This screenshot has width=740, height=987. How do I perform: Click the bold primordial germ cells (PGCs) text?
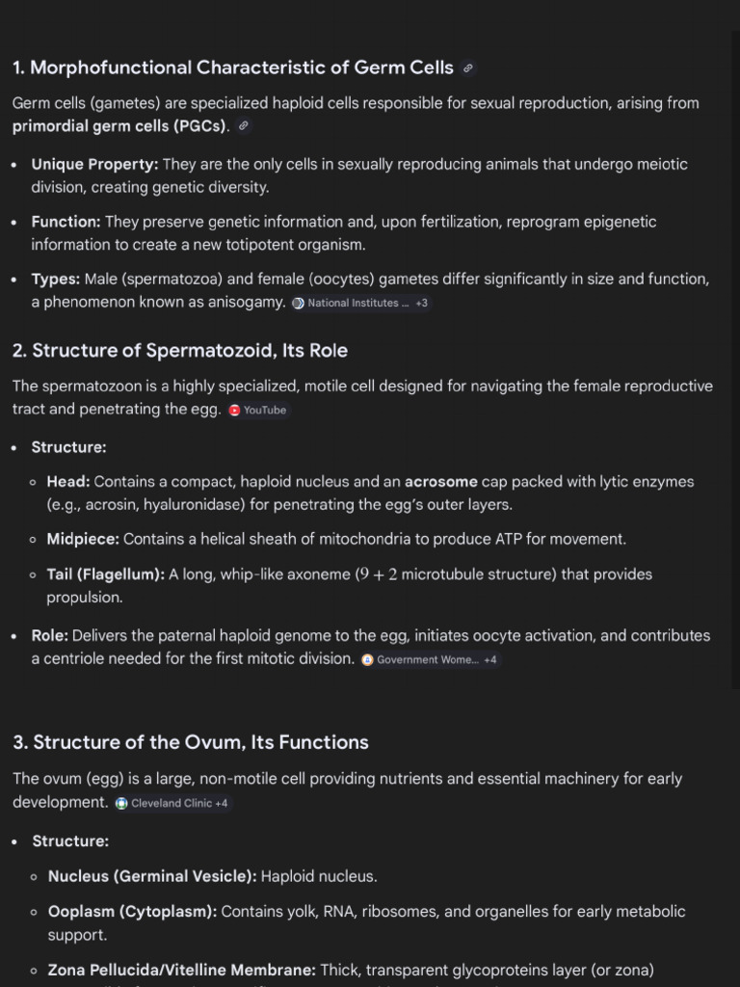(x=119, y=126)
